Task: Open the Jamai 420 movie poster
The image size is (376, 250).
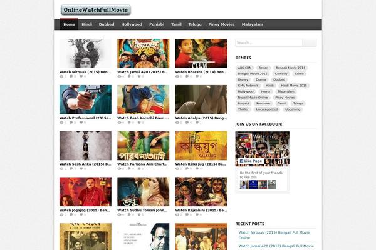Action: (143, 53)
